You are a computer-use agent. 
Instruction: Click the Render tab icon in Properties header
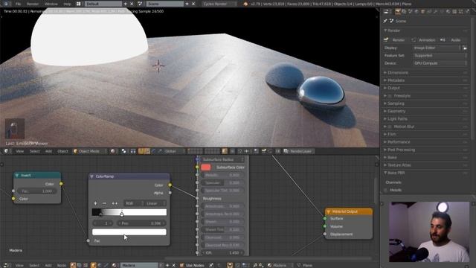(398, 12)
